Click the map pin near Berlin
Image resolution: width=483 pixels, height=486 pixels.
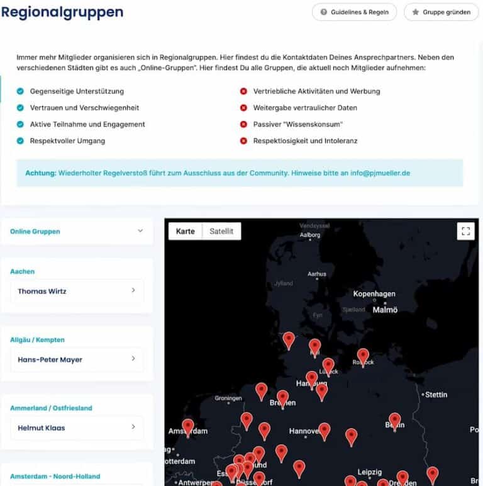point(394,421)
